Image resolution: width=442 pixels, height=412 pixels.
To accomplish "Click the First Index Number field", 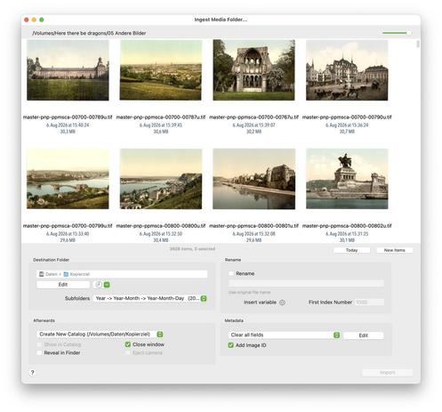I will pos(369,303).
